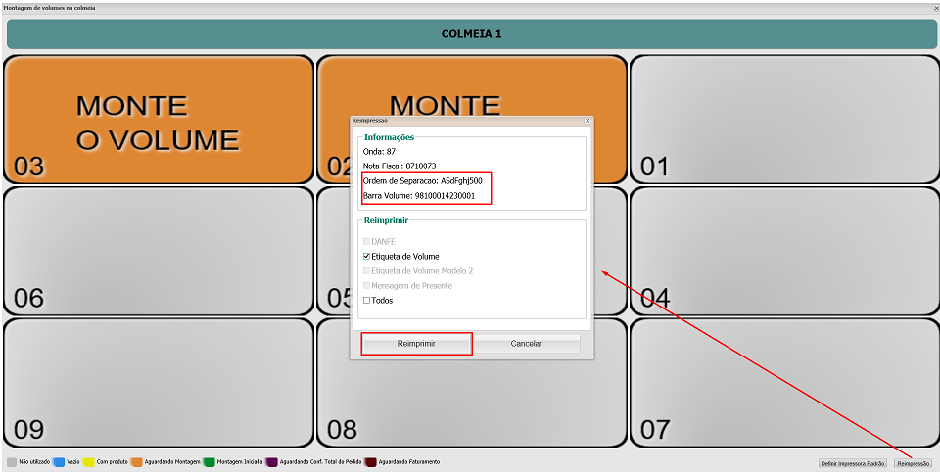Click the COLMEIA 1 header bar

coord(471,33)
